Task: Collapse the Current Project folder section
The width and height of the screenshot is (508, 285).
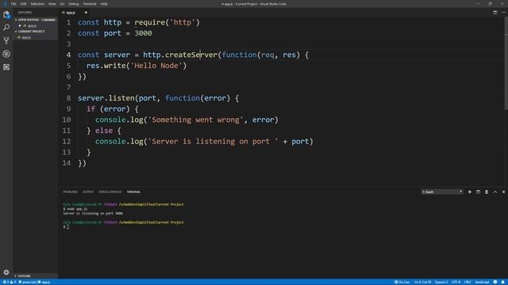Action: pos(35,32)
